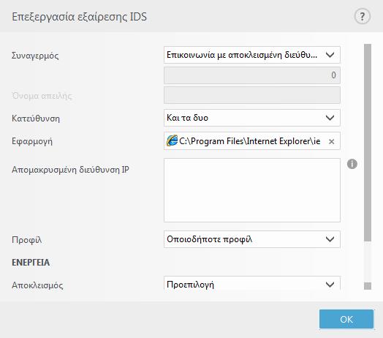Click the Κατεύθυνση label
Screen dimensions: 383x338
pyautogui.click(x=36, y=119)
